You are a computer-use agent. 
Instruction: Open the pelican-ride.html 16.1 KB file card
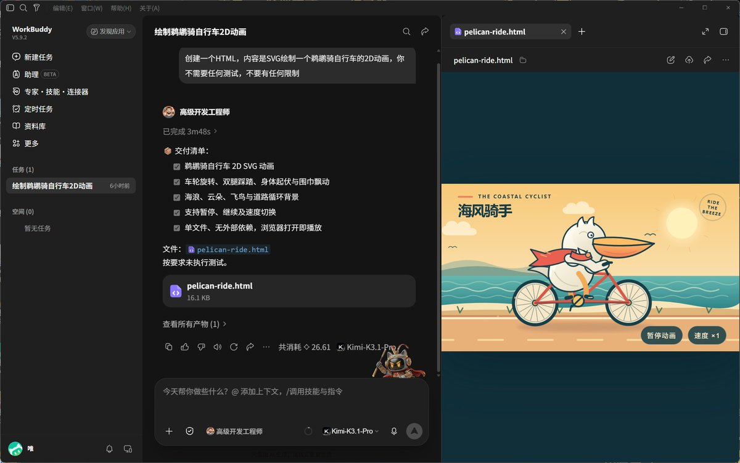point(289,291)
